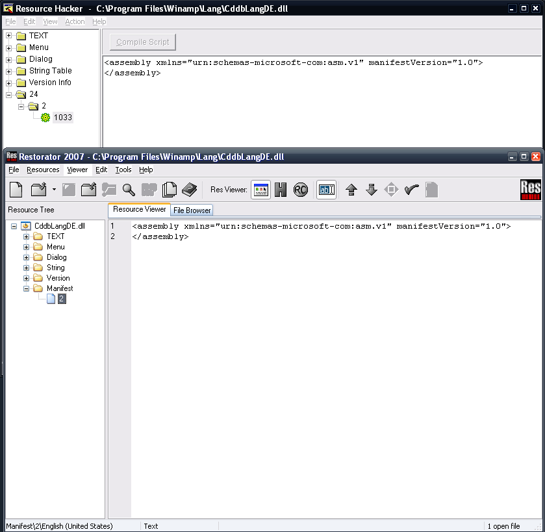545x532 pixels.
Task: Open Restorator Edit menu
Action: coord(101,170)
